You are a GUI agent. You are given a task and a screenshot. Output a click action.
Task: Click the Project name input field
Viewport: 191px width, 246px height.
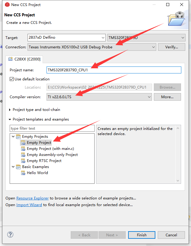click(114, 70)
